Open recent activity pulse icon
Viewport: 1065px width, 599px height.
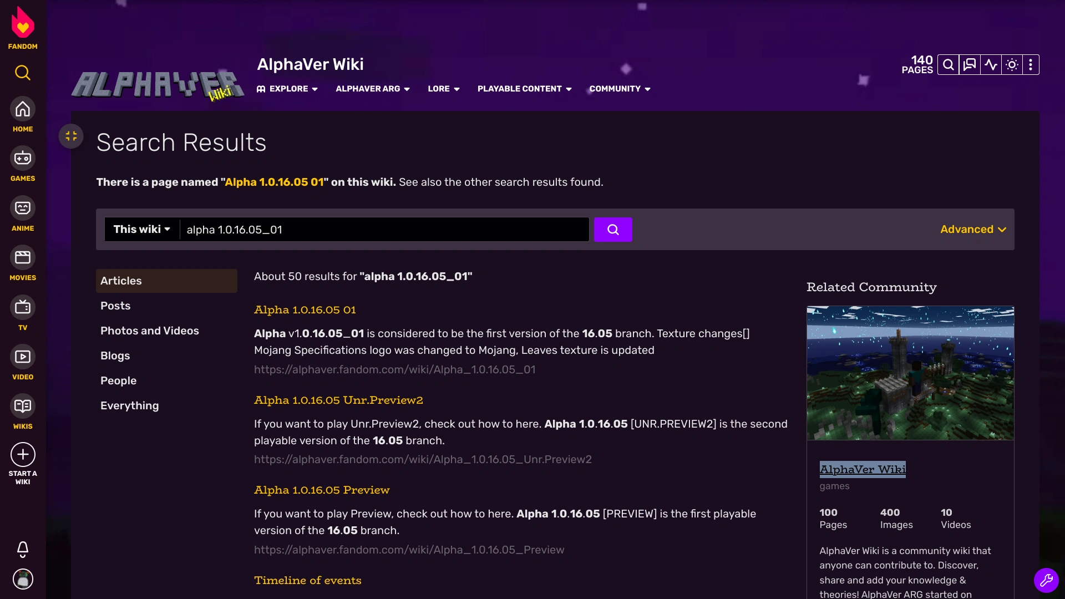tap(991, 65)
